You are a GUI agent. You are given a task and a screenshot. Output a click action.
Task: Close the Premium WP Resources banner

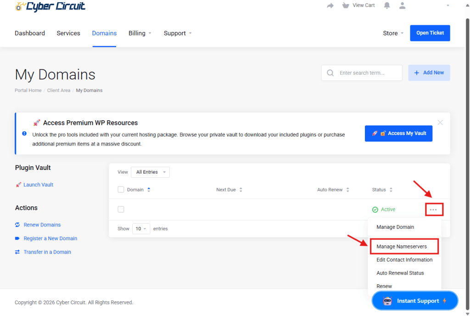pyautogui.click(x=440, y=123)
